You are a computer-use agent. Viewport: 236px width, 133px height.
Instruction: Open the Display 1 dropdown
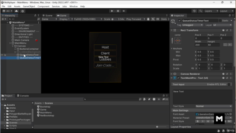point(66,19)
